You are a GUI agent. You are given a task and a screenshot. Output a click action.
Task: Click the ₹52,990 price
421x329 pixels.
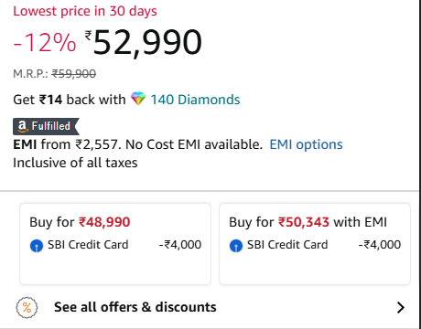click(x=144, y=42)
